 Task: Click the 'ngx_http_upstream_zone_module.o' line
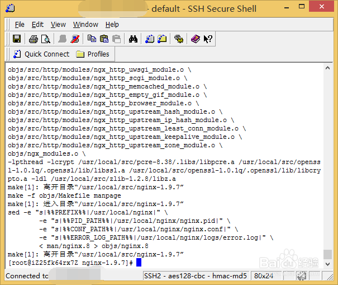(115, 145)
